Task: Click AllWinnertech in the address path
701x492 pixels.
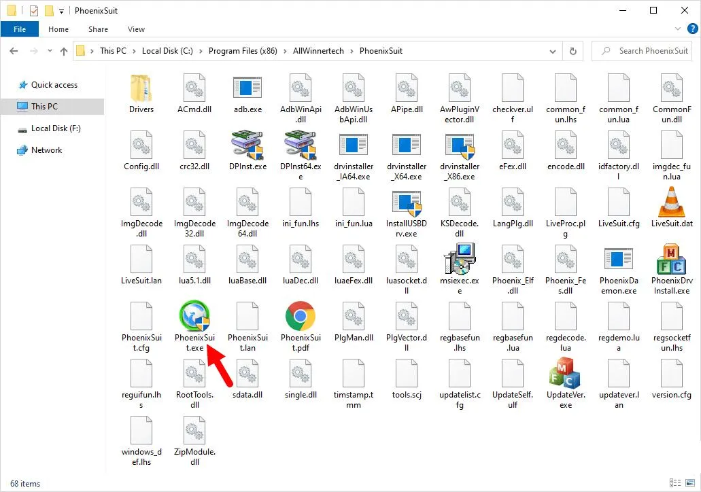Action: click(318, 51)
